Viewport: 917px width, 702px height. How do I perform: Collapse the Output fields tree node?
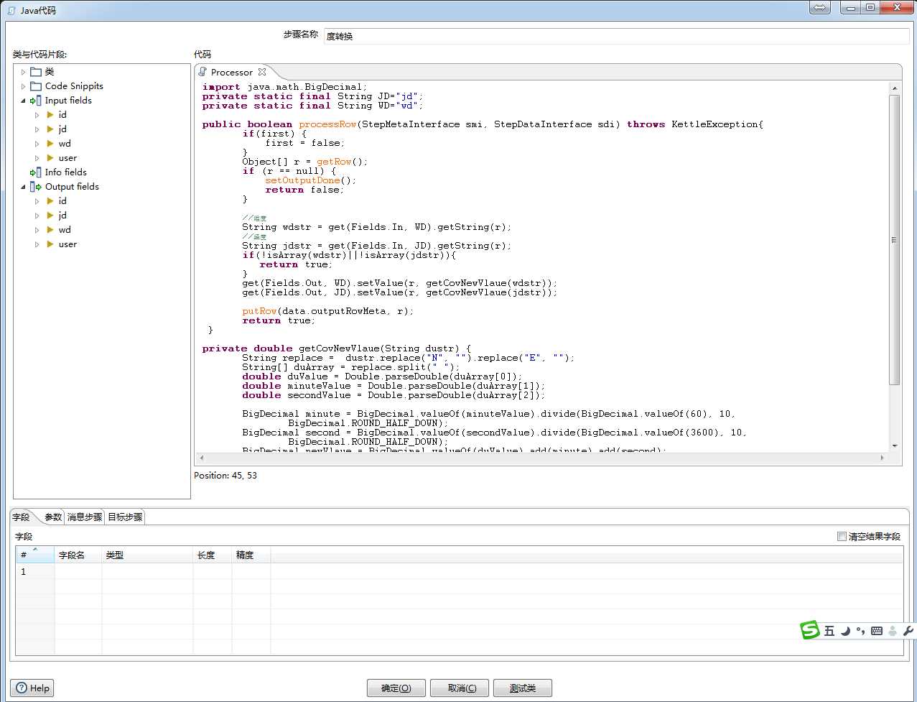(23, 187)
